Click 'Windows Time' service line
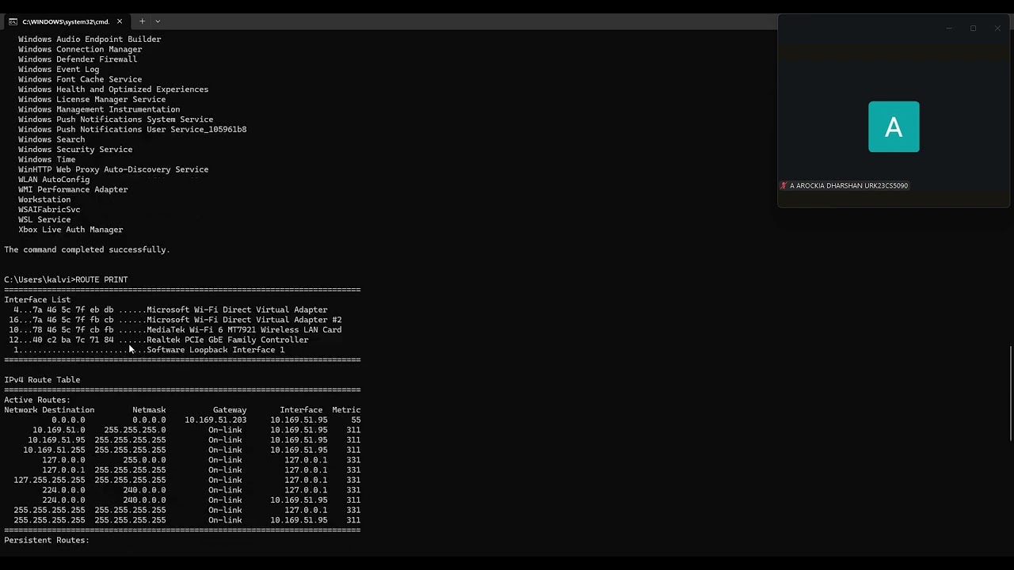Image resolution: width=1014 pixels, height=570 pixels. tap(47, 160)
